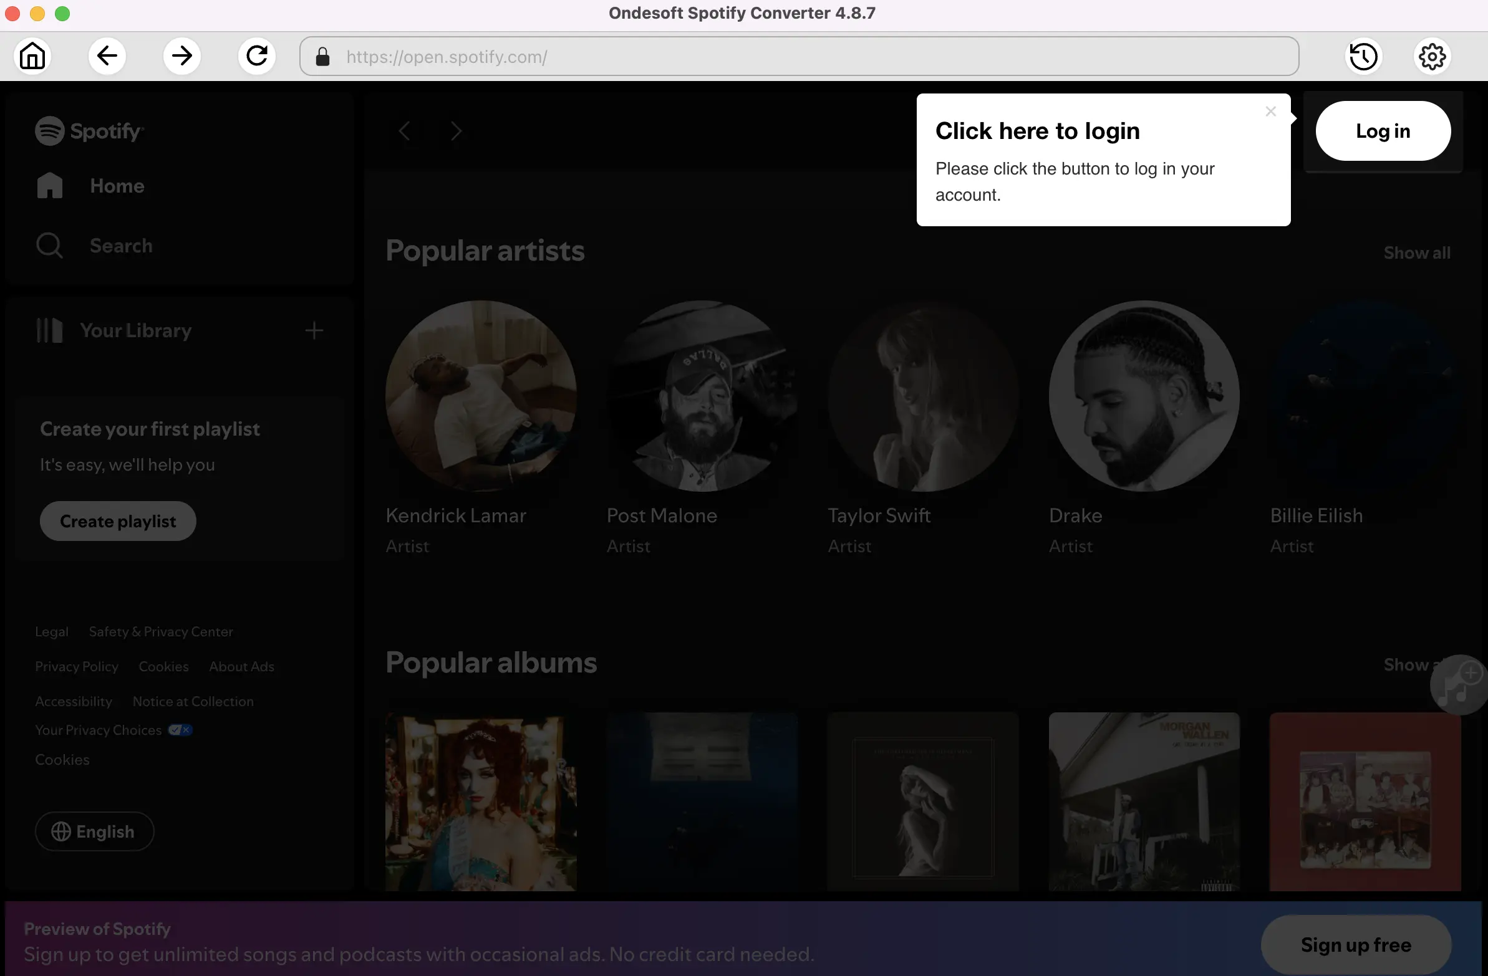The width and height of the screenshot is (1488, 976).
Task: Reload the current page
Action: pyautogui.click(x=256, y=55)
